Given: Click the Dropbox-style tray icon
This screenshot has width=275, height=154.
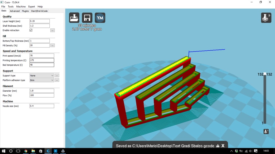Looking at the screenshot, I should click(x=236, y=151).
